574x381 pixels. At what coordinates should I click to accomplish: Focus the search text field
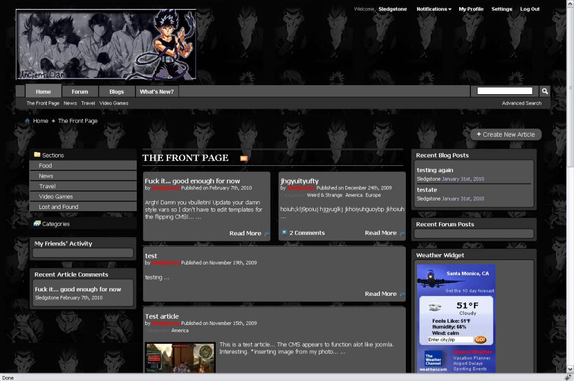(x=505, y=91)
